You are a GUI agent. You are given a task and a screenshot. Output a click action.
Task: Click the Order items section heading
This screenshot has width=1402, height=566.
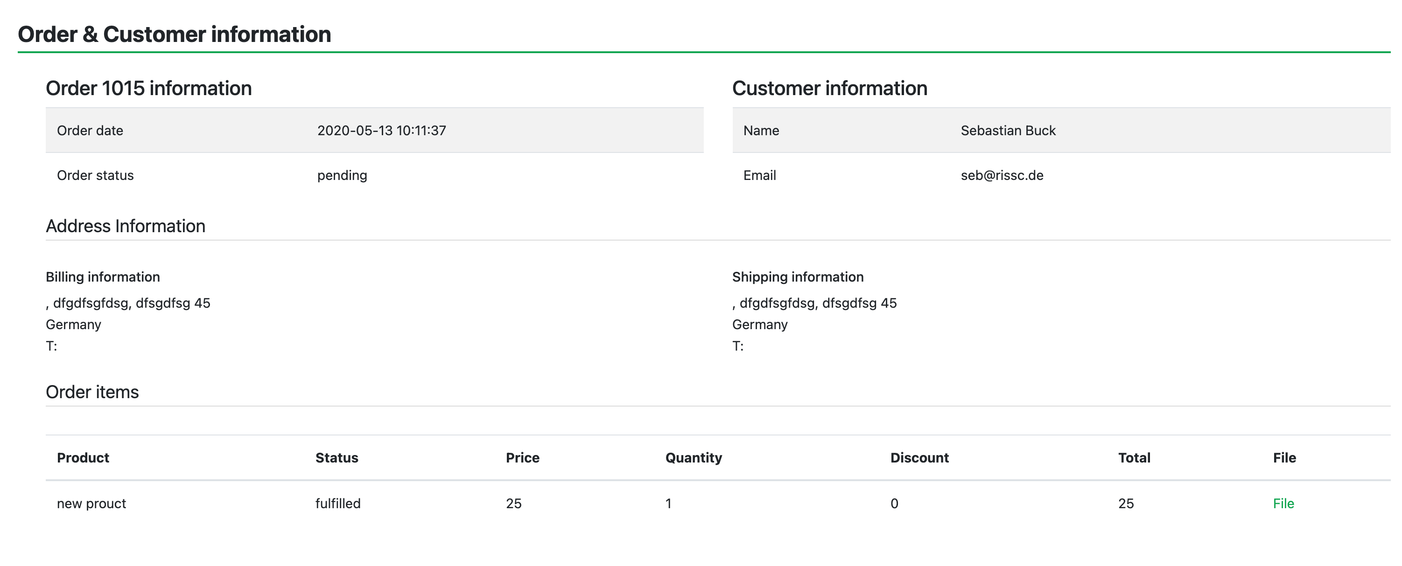click(x=92, y=392)
